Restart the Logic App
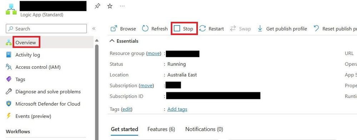Viewport: 357px width, 140px height. [212, 28]
